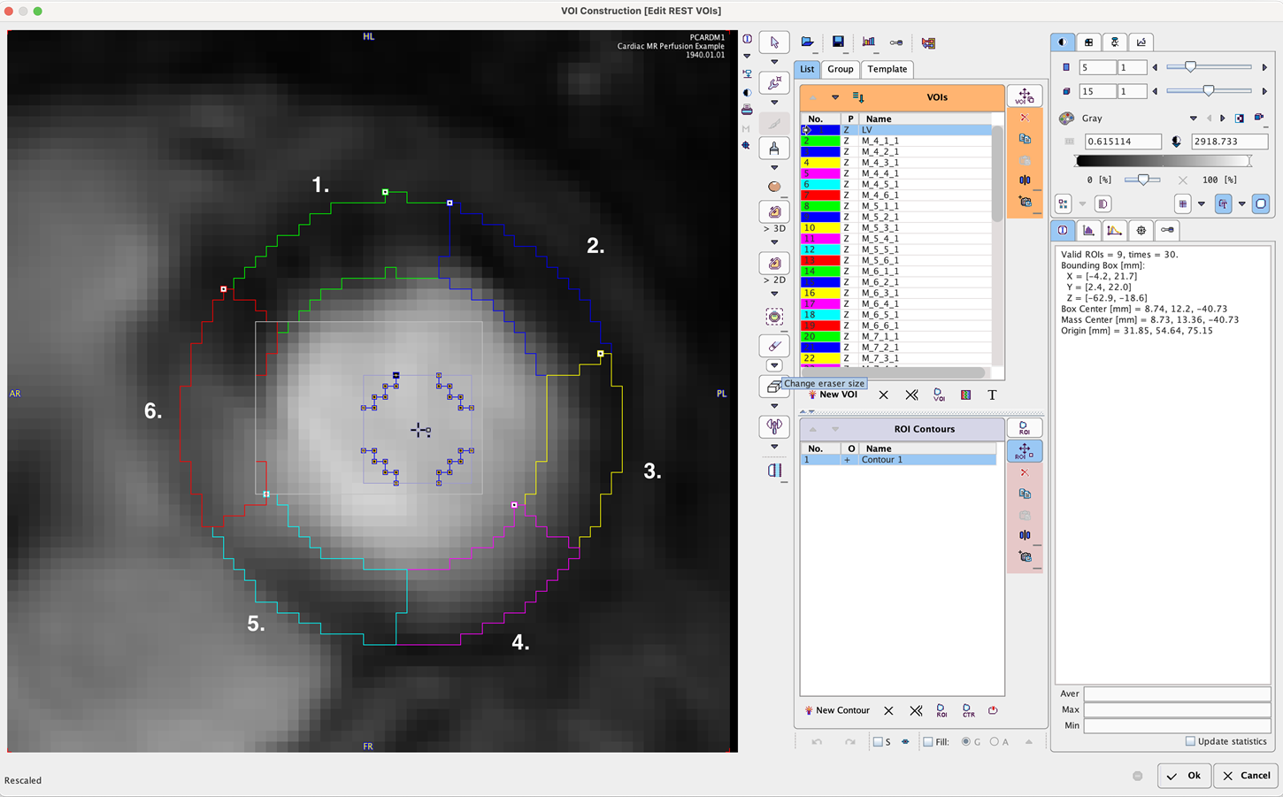
Task: Enable the Fill checkbox
Action: [927, 742]
